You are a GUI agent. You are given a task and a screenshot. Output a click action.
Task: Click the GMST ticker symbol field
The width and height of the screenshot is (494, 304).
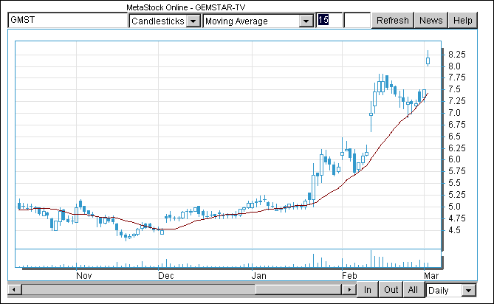[67, 21]
